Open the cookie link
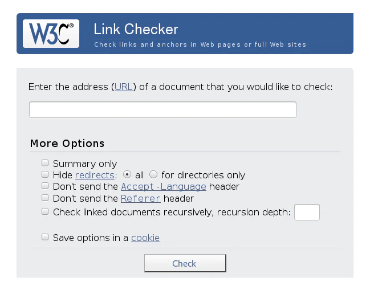370x286 pixels. pyautogui.click(x=145, y=238)
